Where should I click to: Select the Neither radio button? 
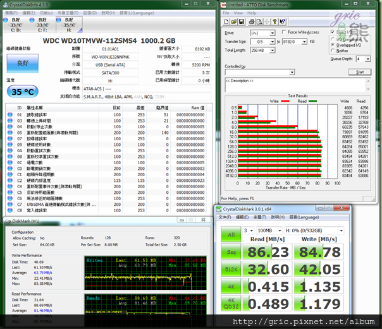click(333, 51)
